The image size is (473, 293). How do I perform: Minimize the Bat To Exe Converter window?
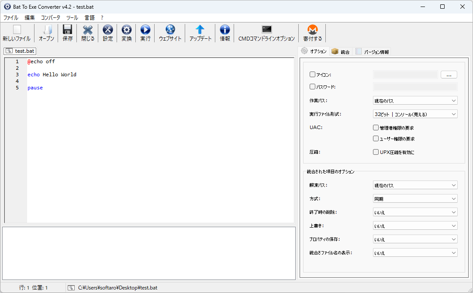coord(423,7)
